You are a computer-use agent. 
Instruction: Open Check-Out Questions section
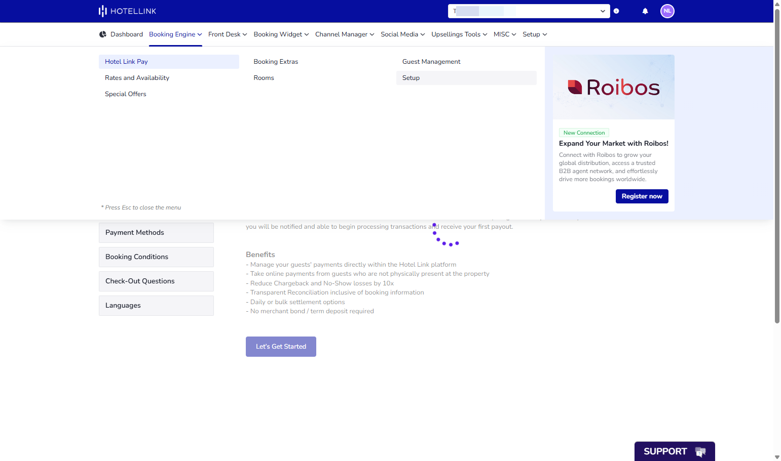click(156, 281)
